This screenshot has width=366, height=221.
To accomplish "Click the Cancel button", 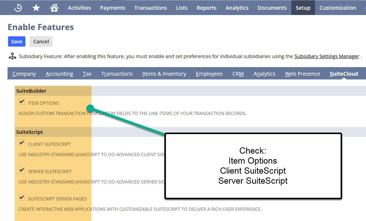I will tap(41, 41).
